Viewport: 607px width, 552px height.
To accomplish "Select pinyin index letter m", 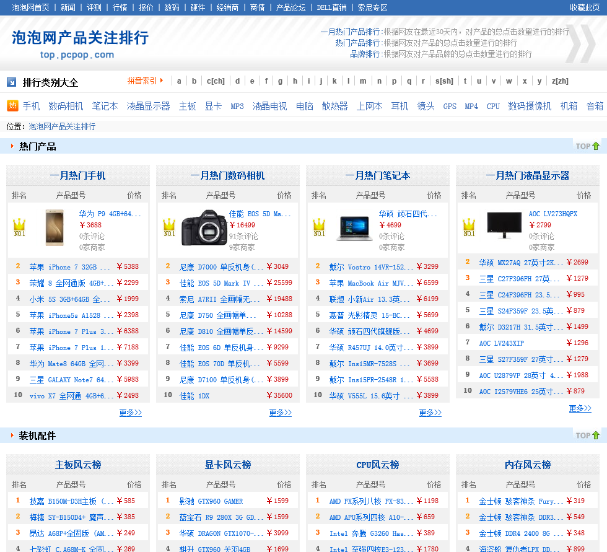I will click(x=363, y=81).
